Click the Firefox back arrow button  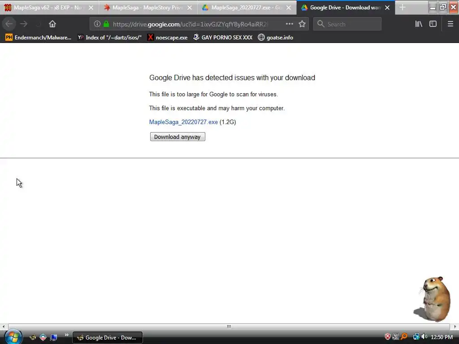[9, 24]
